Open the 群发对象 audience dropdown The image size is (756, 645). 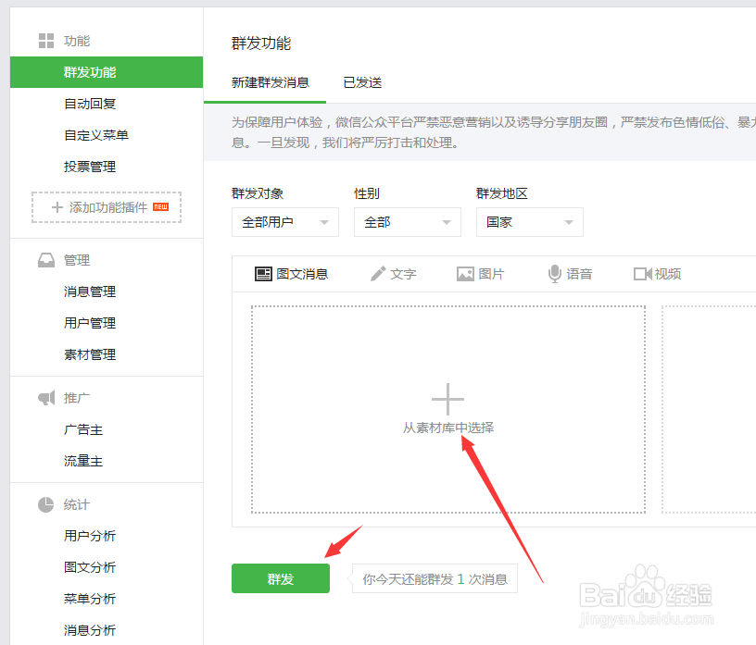click(x=284, y=222)
